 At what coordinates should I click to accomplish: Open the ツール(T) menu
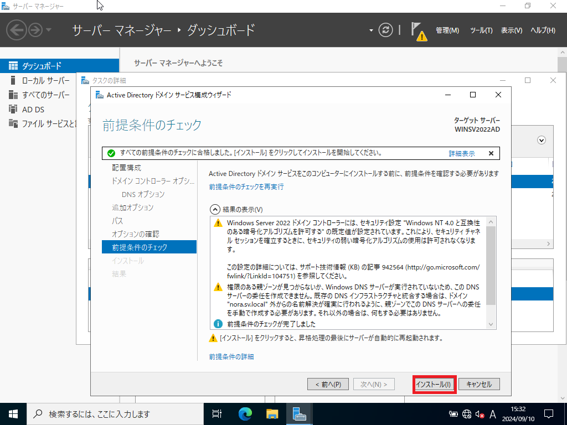[x=481, y=30]
